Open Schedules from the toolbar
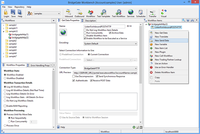This screenshot has height=134, width=200. point(141,13)
